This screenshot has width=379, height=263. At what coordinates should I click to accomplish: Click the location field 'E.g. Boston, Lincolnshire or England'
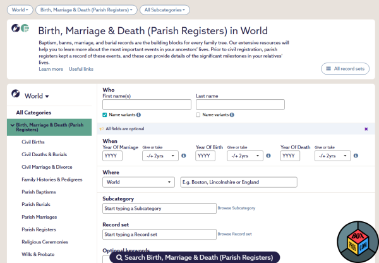pos(239,182)
